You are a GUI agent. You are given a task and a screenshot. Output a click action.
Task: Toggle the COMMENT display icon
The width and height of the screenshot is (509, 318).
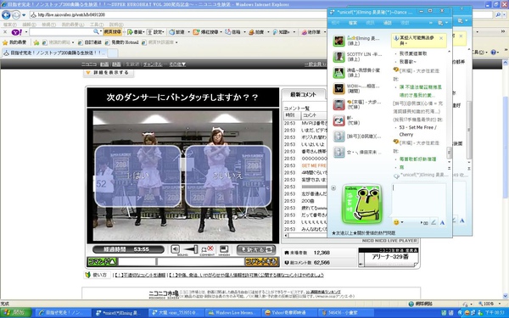(x=207, y=249)
